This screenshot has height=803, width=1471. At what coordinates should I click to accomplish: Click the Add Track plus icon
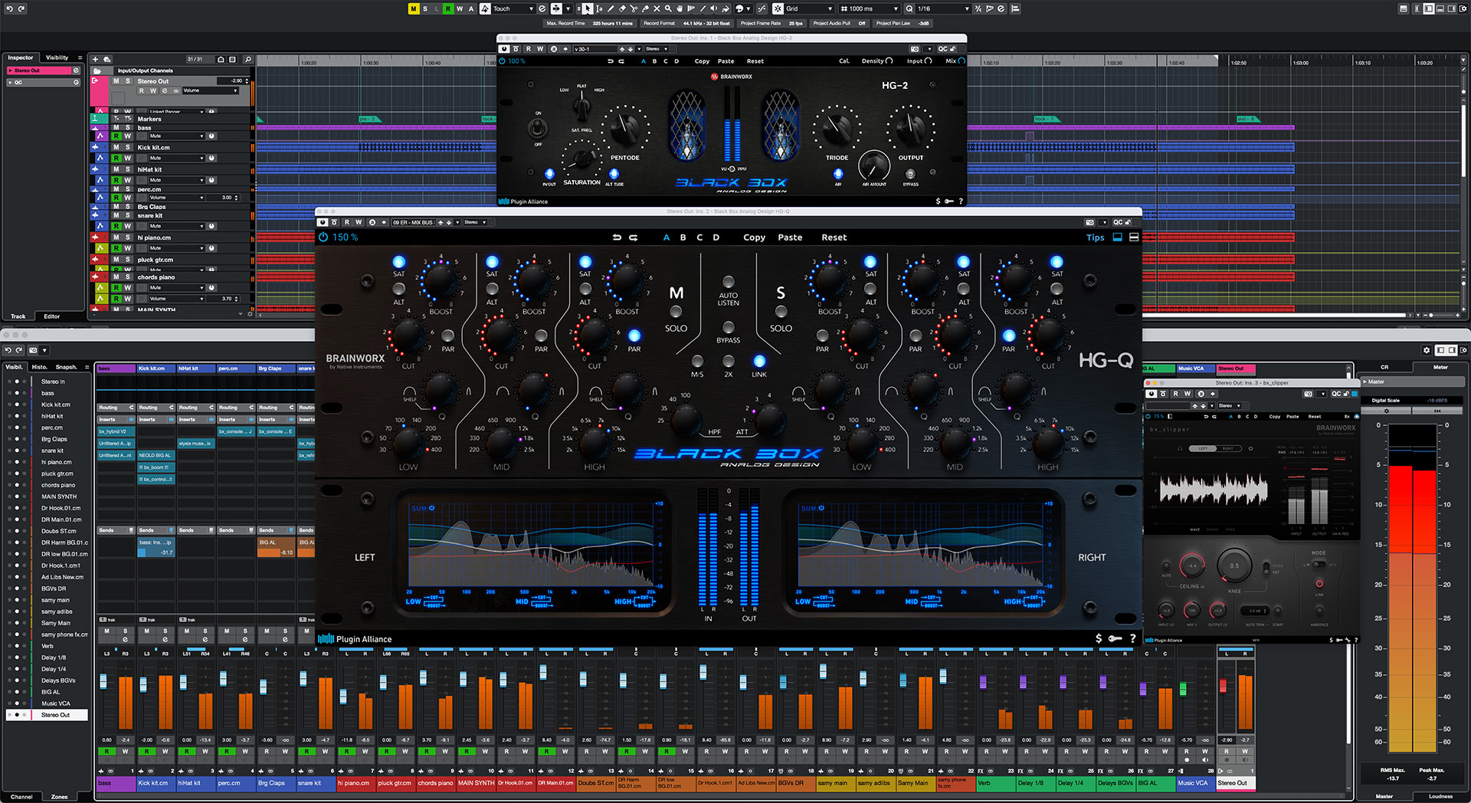pos(96,59)
